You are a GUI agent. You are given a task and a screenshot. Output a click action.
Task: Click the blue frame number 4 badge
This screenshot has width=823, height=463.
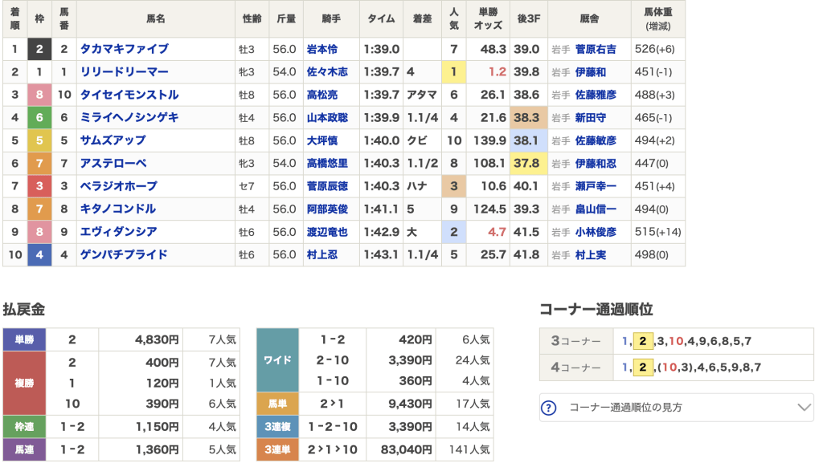coord(39,254)
